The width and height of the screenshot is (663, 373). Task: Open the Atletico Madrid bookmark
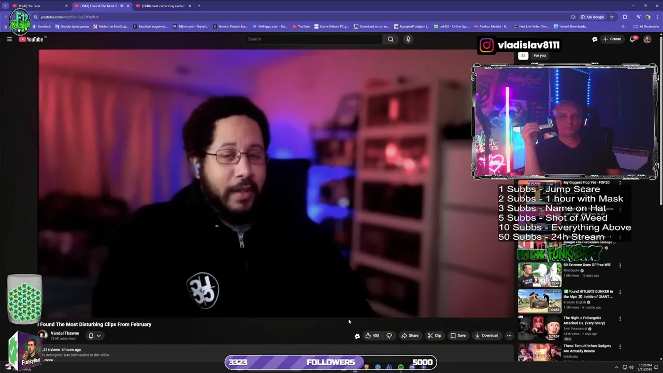[491, 26]
